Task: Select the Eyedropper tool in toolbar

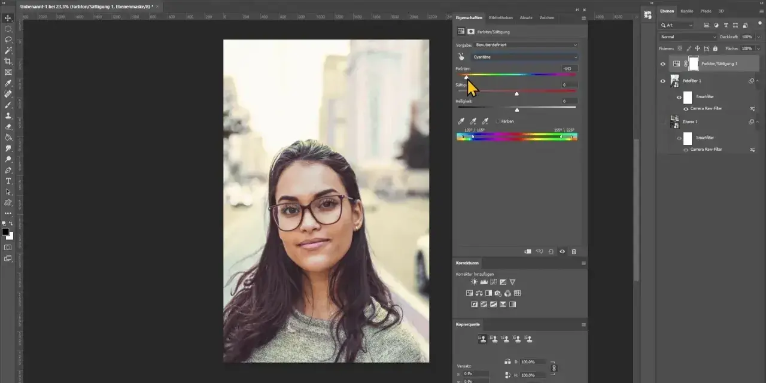Action: (8, 83)
